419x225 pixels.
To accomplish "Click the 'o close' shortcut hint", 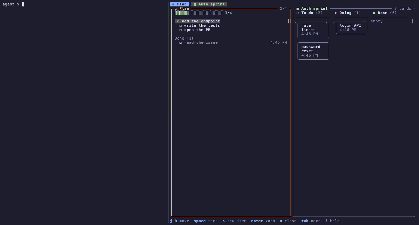I will pyautogui.click(x=288, y=221).
